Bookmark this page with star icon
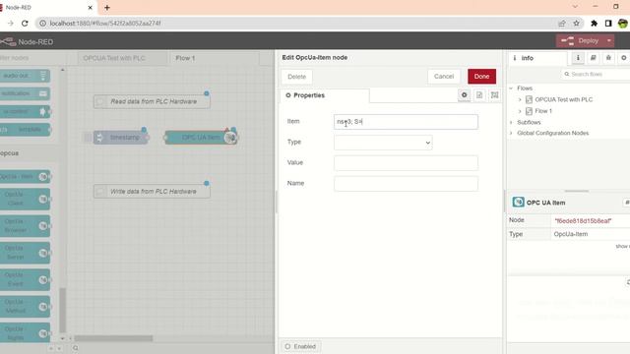 pos(576,24)
